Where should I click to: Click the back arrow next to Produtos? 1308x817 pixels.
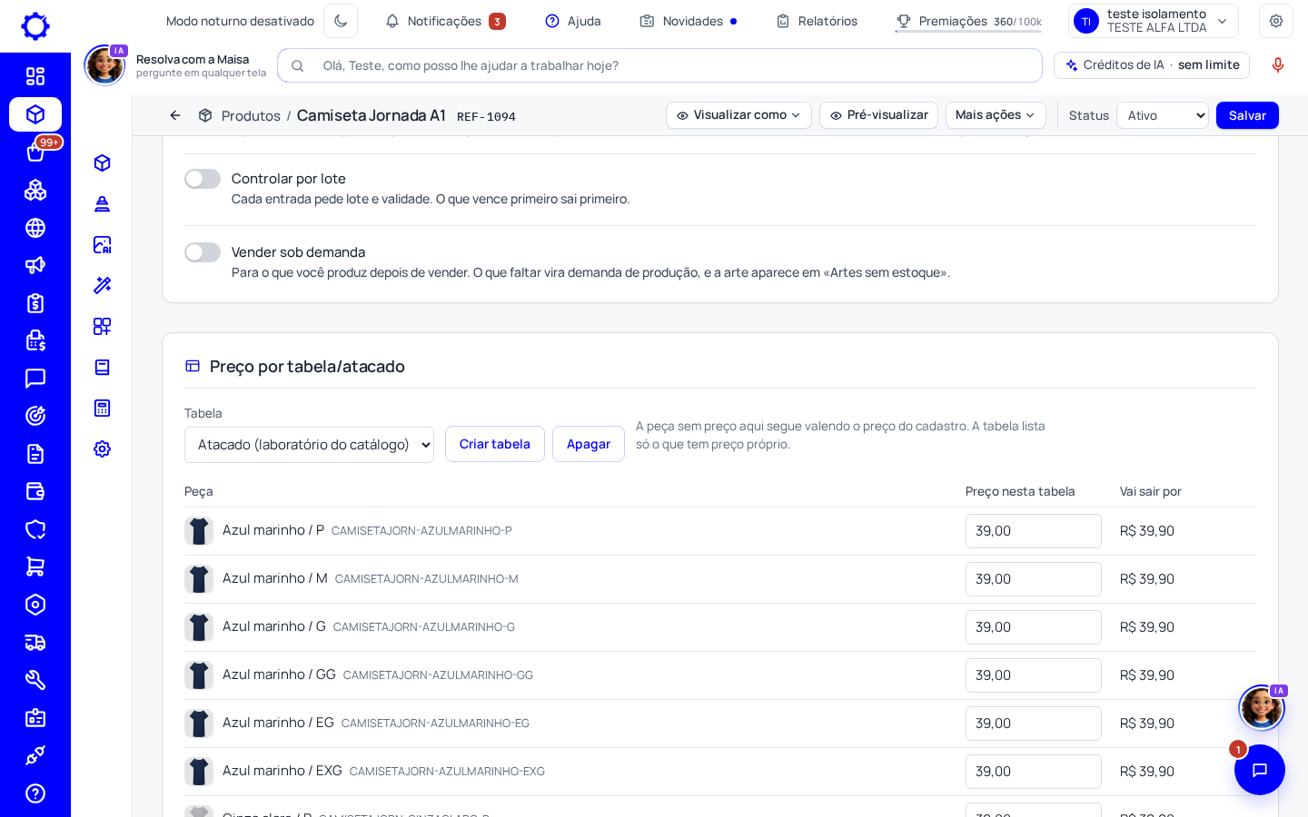coord(175,115)
